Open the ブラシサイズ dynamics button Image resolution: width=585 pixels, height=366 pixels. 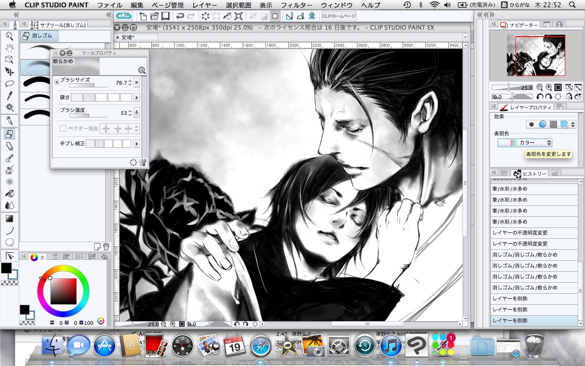pyautogui.click(x=137, y=83)
